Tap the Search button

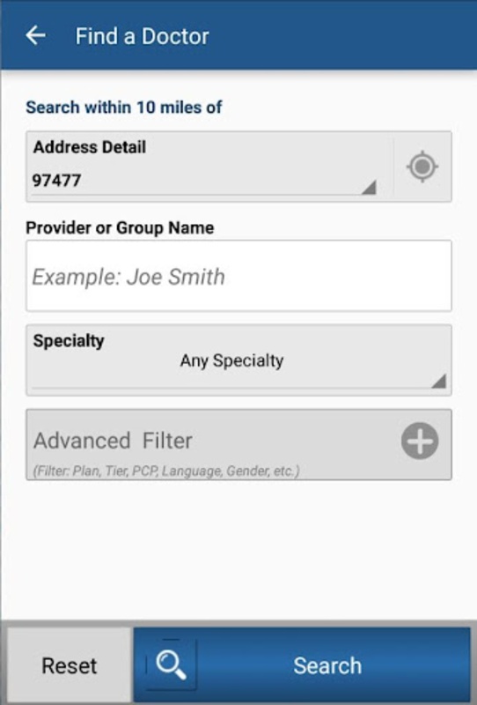(x=301, y=665)
